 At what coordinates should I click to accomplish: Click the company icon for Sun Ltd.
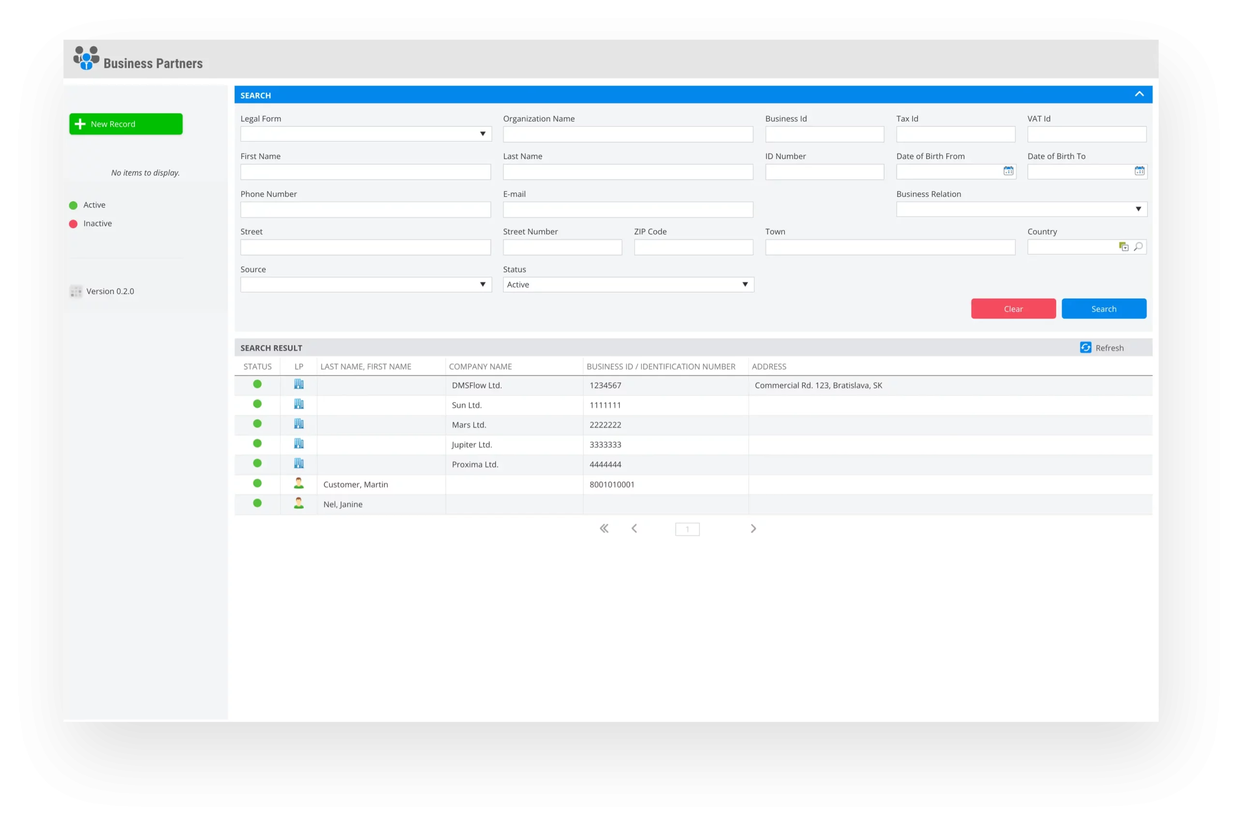(299, 404)
